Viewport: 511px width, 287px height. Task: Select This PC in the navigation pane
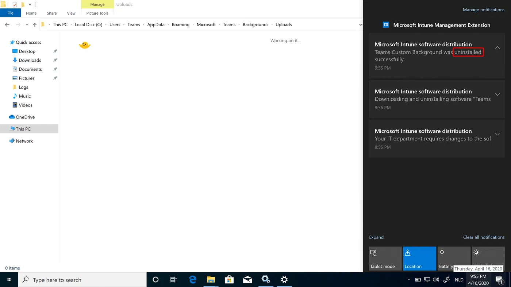coord(29,129)
